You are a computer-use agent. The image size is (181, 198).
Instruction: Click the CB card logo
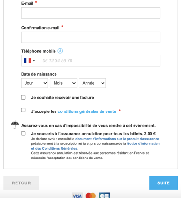pos(104,196)
